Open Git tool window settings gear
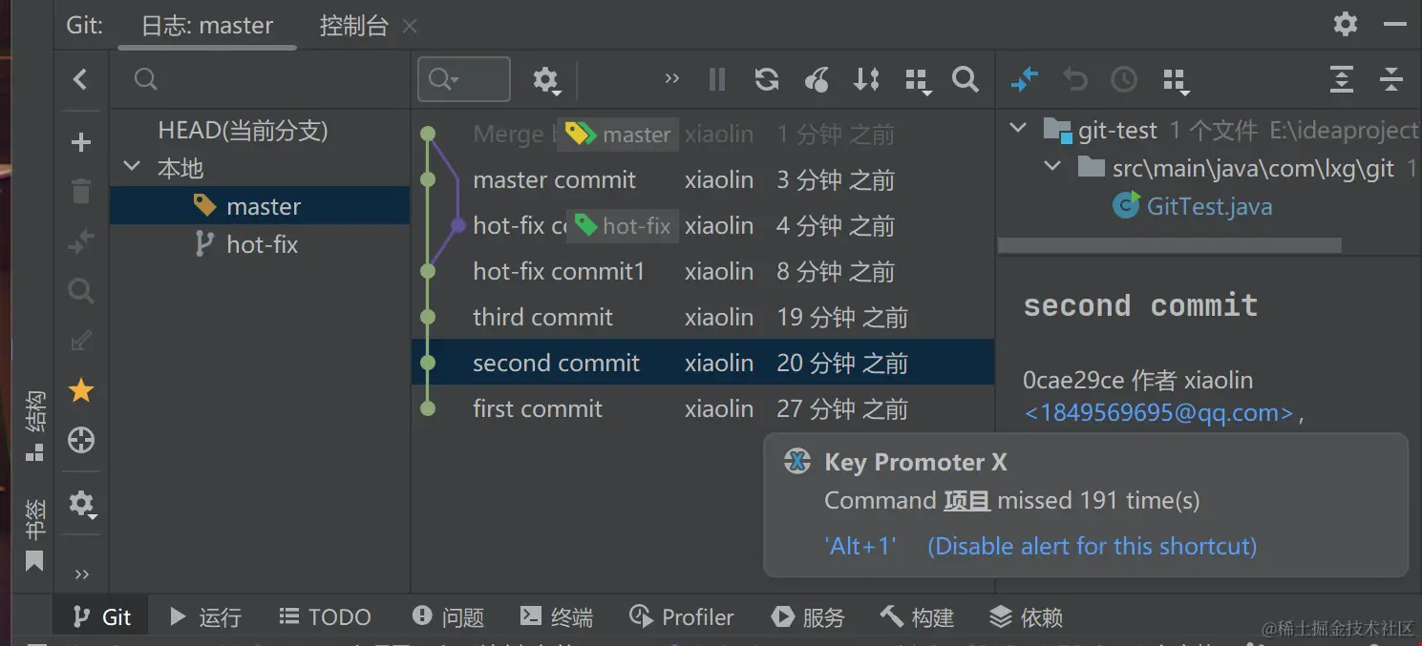The width and height of the screenshot is (1422, 646). [x=1346, y=24]
